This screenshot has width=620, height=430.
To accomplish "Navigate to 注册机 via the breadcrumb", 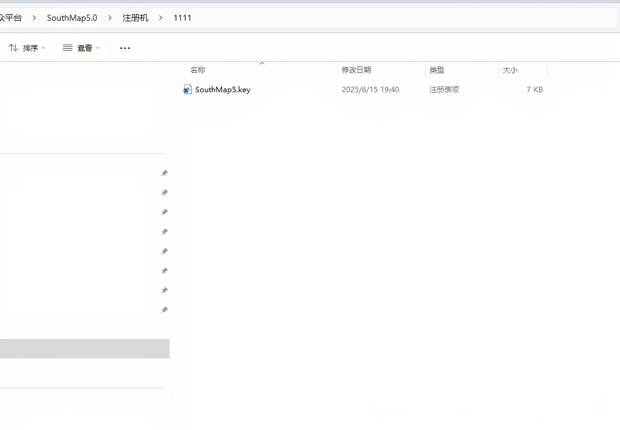I will [x=135, y=18].
